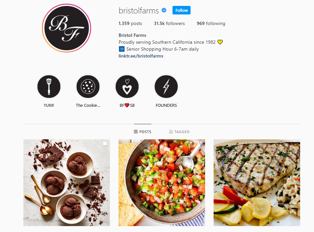Viewport: 314px width, 232px height.
Task: Click the blue verified badge icon
Action: [164, 10]
